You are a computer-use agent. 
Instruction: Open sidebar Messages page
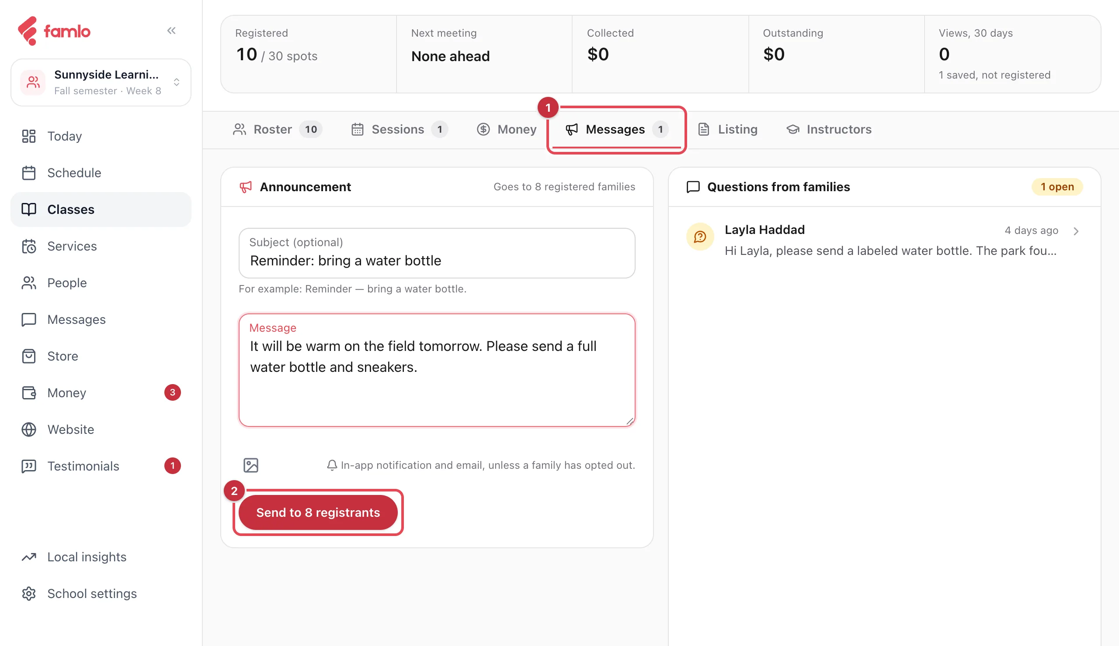(x=101, y=319)
